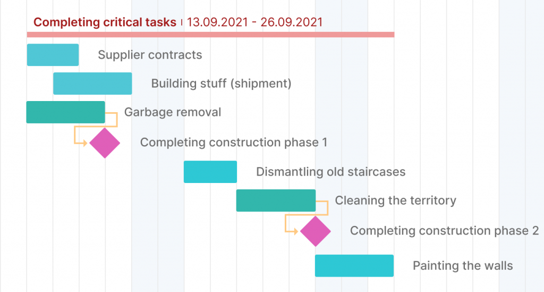This screenshot has height=292, width=544.
Task: Select the Cleaning the territory green task bar
Action: click(x=276, y=201)
